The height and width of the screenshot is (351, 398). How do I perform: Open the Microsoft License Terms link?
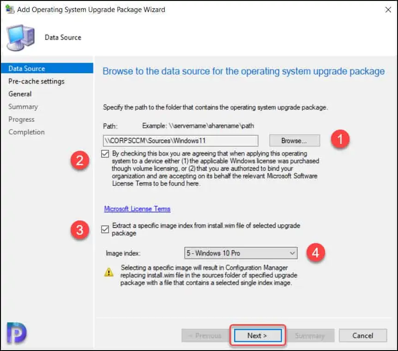137,209
